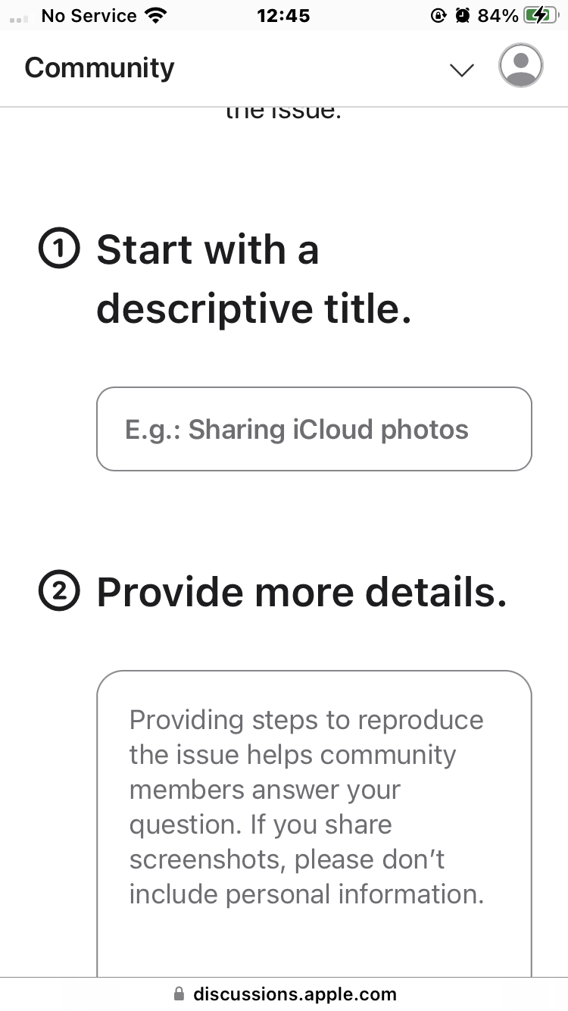The image size is (568, 1011).
Task: Tap the circled number 1 step icon
Action: tap(59, 251)
